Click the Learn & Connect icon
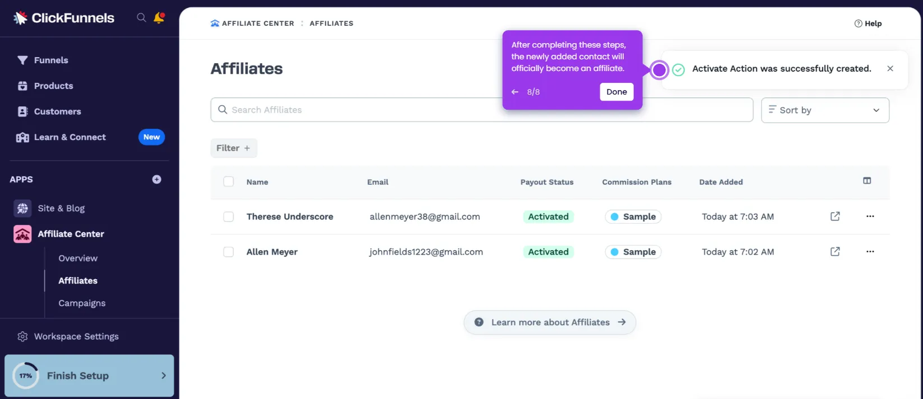The height and width of the screenshot is (399, 923). pyautogui.click(x=22, y=137)
